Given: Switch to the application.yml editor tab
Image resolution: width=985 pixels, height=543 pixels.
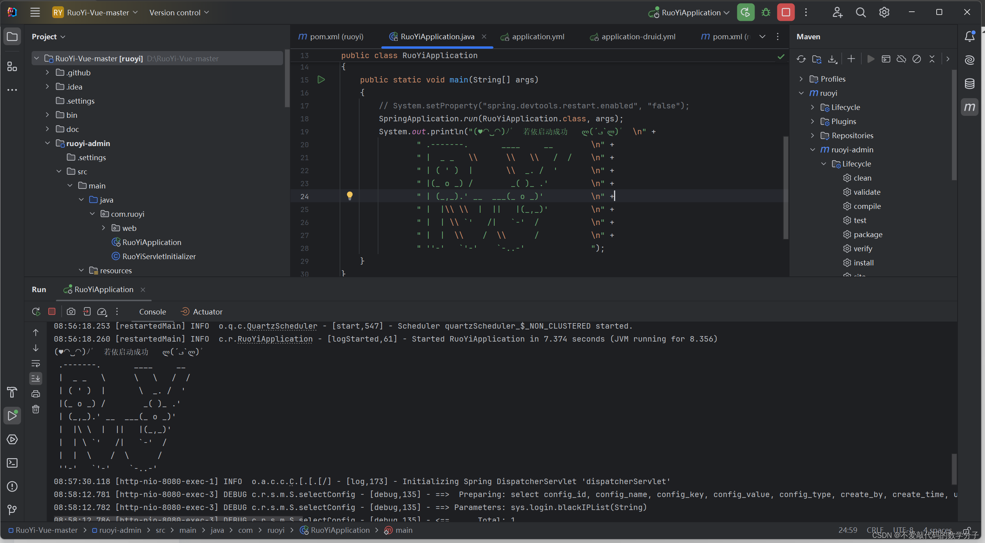Looking at the screenshot, I should [x=537, y=37].
